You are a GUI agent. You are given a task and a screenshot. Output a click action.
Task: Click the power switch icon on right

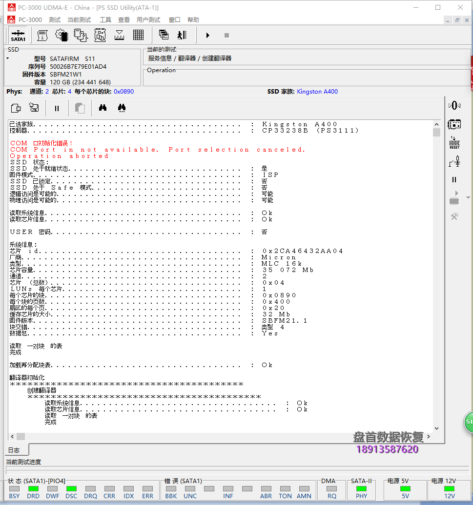(x=454, y=161)
